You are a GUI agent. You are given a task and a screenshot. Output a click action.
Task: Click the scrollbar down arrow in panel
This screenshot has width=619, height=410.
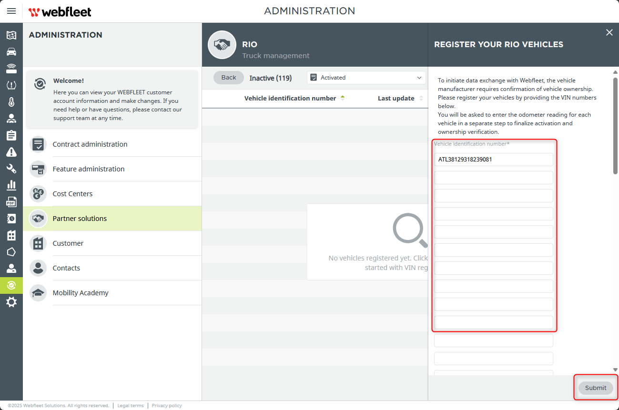(615, 370)
